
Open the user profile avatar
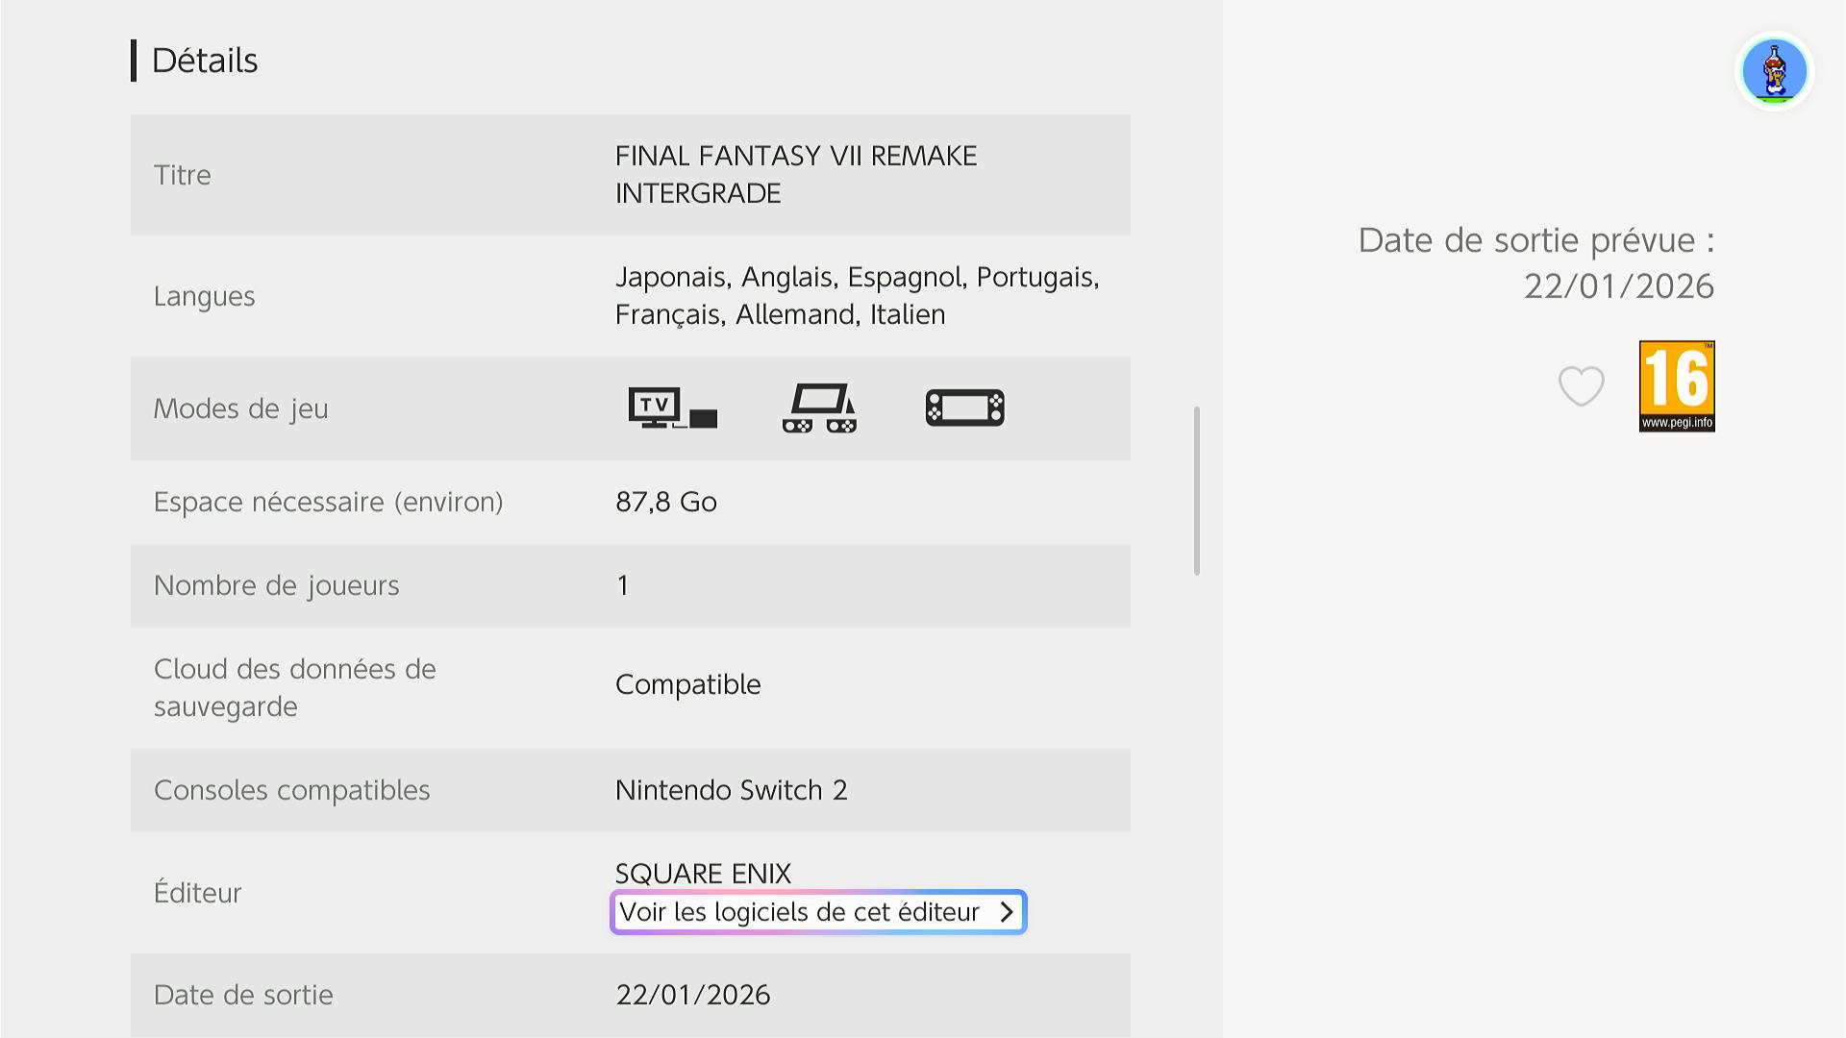[x=1774, y=71]
